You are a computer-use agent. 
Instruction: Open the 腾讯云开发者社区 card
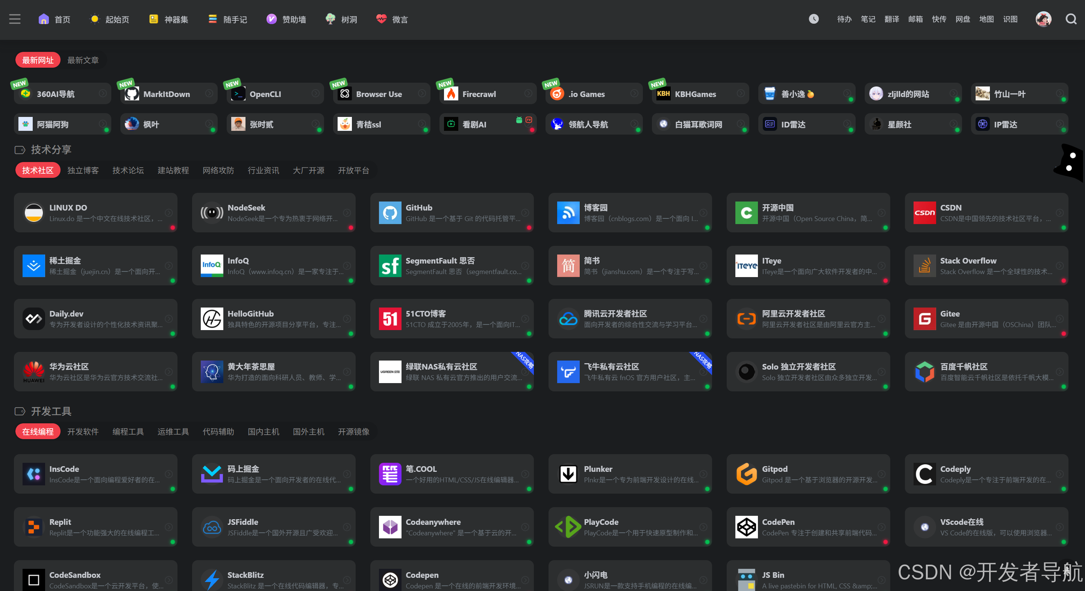pyautogui.click(x=630, y=319)
